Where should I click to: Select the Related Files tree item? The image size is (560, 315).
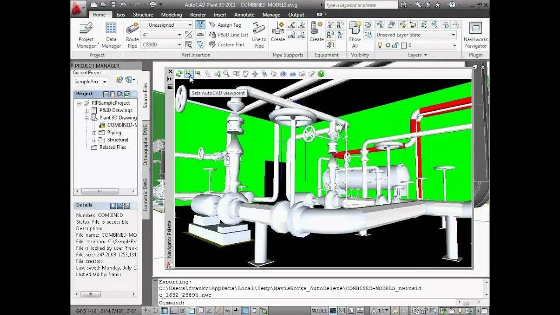pyautogui.click(x=112, y=147)
